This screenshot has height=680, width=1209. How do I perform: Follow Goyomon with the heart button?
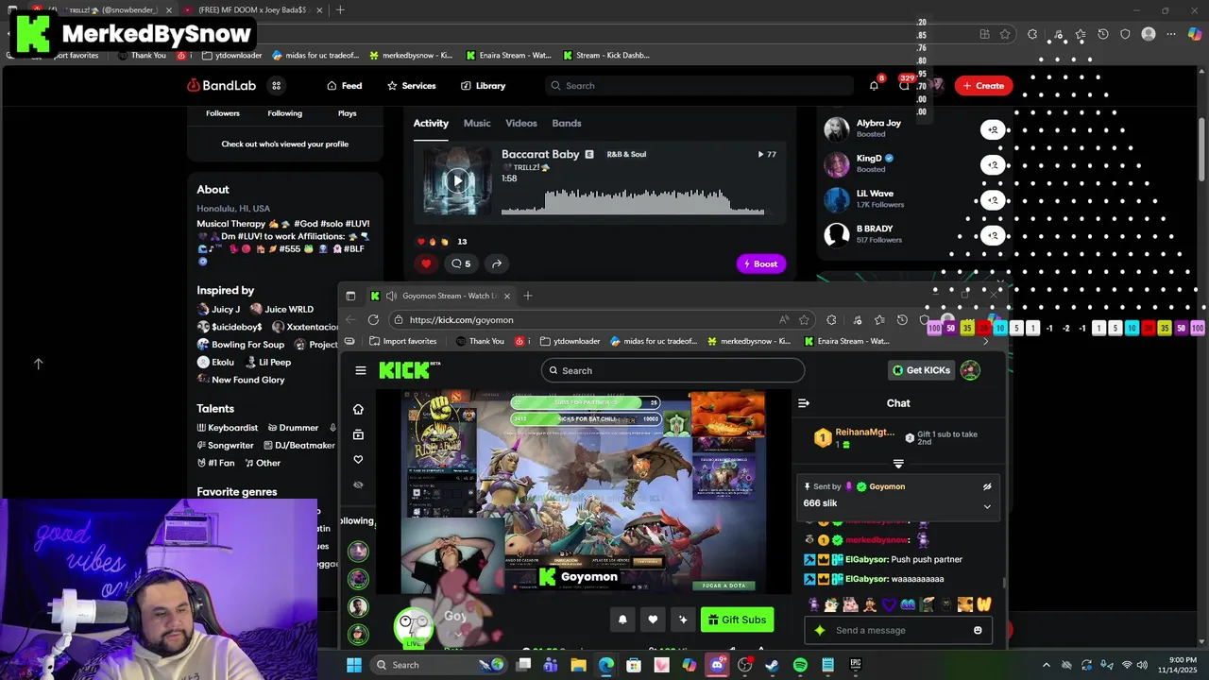click(653, 620)
